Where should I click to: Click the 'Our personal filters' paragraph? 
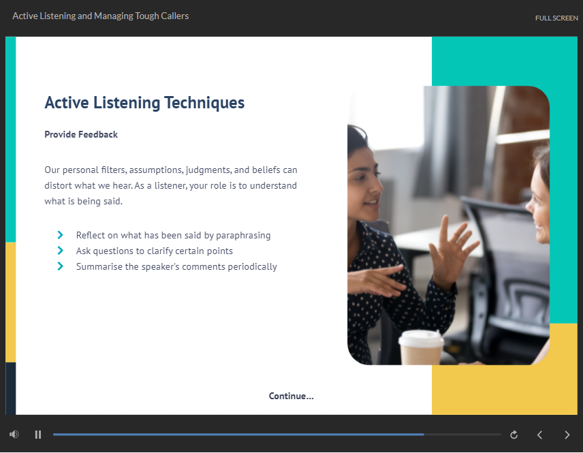(171, 185)
